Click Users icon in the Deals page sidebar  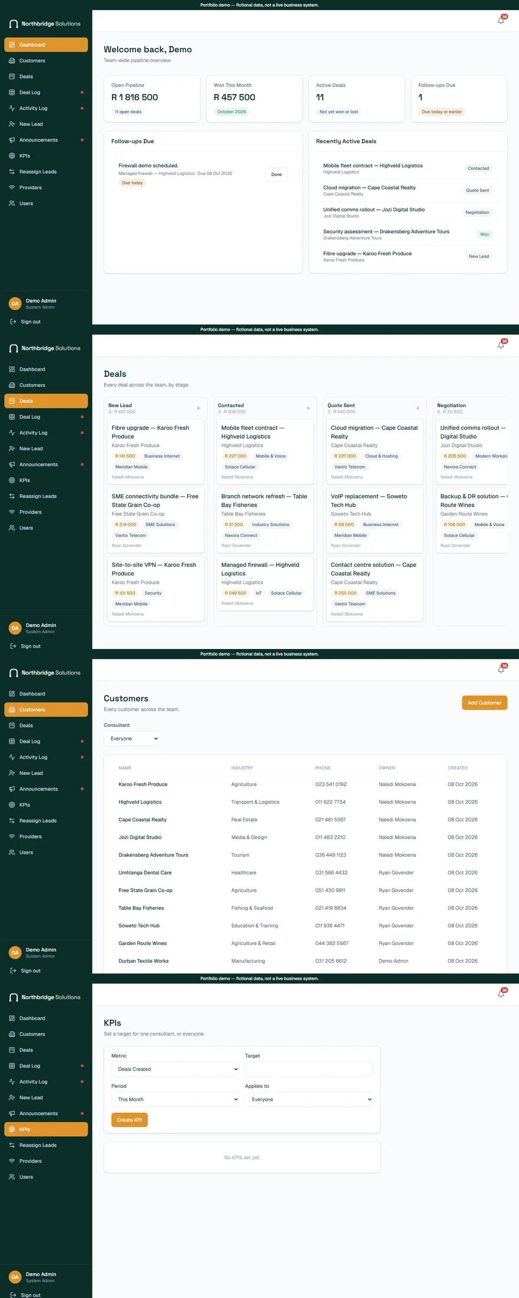pyautogui.click(x=12, y=528)
